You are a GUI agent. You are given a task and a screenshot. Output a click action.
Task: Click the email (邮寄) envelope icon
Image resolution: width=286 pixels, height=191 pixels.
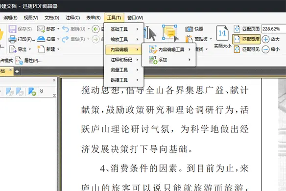[x=41, y=29]
